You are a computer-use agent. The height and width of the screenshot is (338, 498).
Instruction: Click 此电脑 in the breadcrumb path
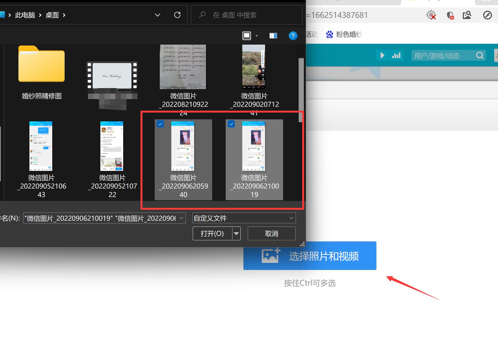point(25,15)
